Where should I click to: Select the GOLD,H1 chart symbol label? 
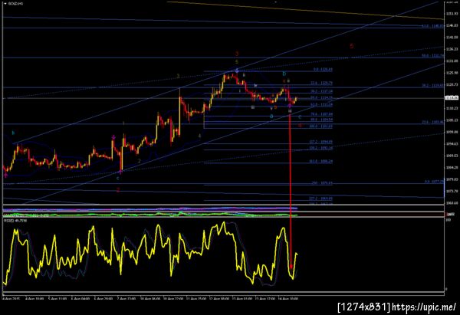[15, 4]
